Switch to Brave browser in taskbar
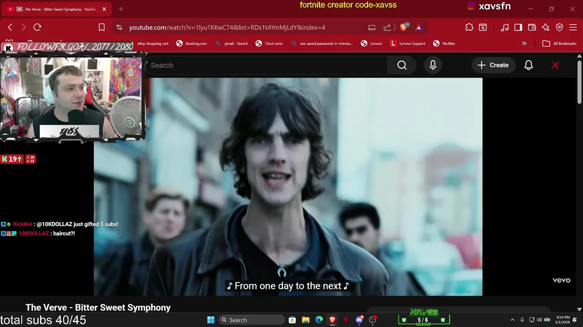 pos(332,320)
